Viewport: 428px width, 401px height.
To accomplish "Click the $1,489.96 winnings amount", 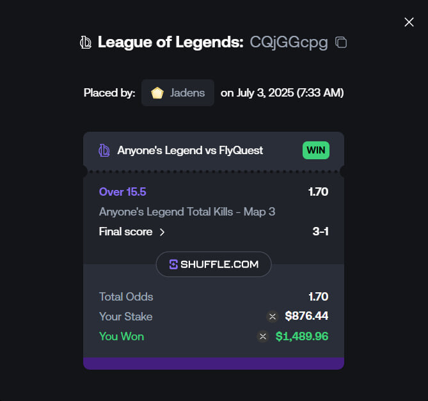I will 302,336.
